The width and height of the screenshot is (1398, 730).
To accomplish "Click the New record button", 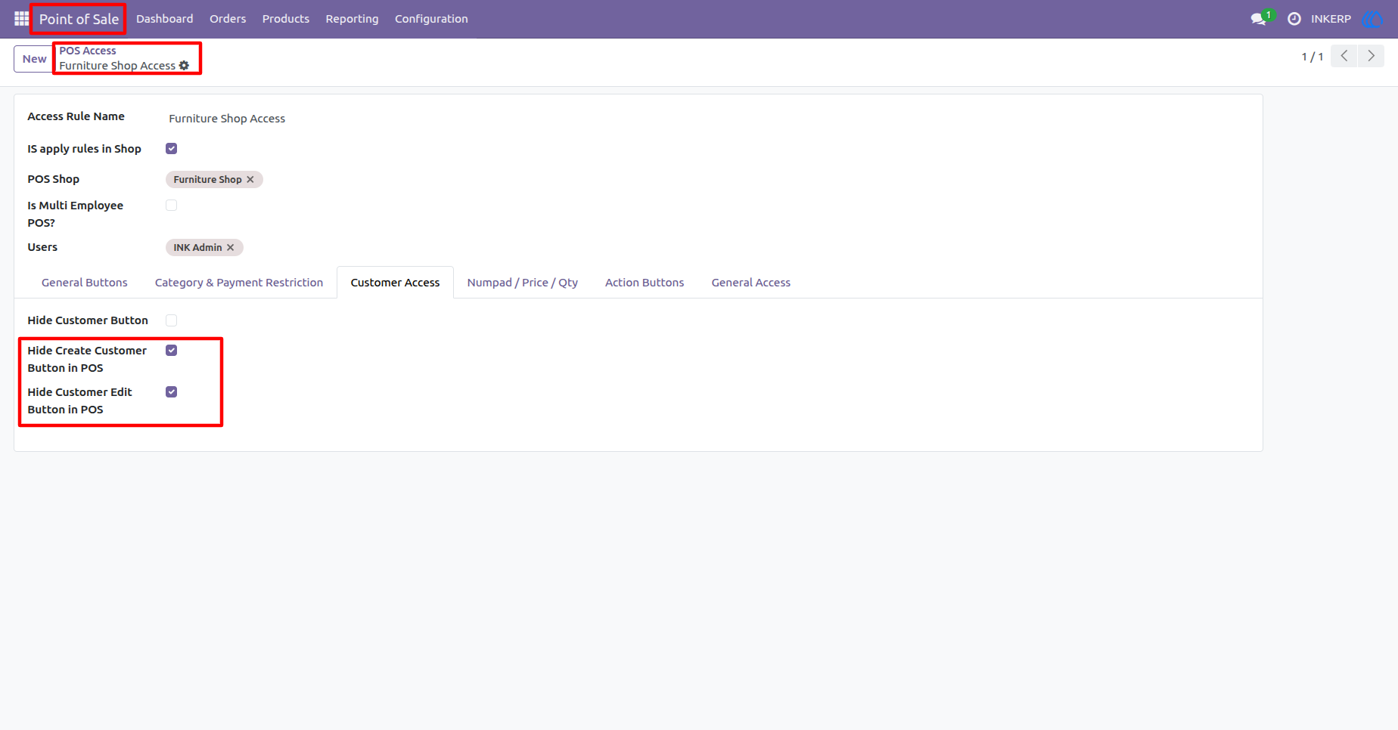I will tap(34, 59).
